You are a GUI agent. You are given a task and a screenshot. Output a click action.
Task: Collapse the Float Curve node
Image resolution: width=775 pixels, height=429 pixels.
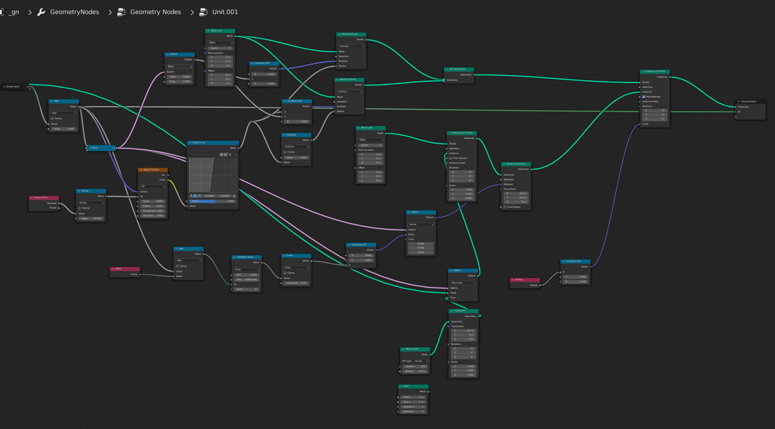[x=190, y=143]
